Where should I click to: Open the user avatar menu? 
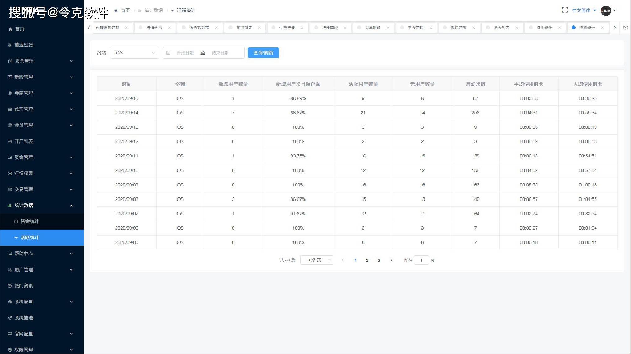(x=608, y=11)
